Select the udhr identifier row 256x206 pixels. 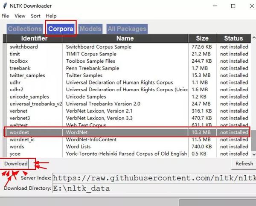15,82
